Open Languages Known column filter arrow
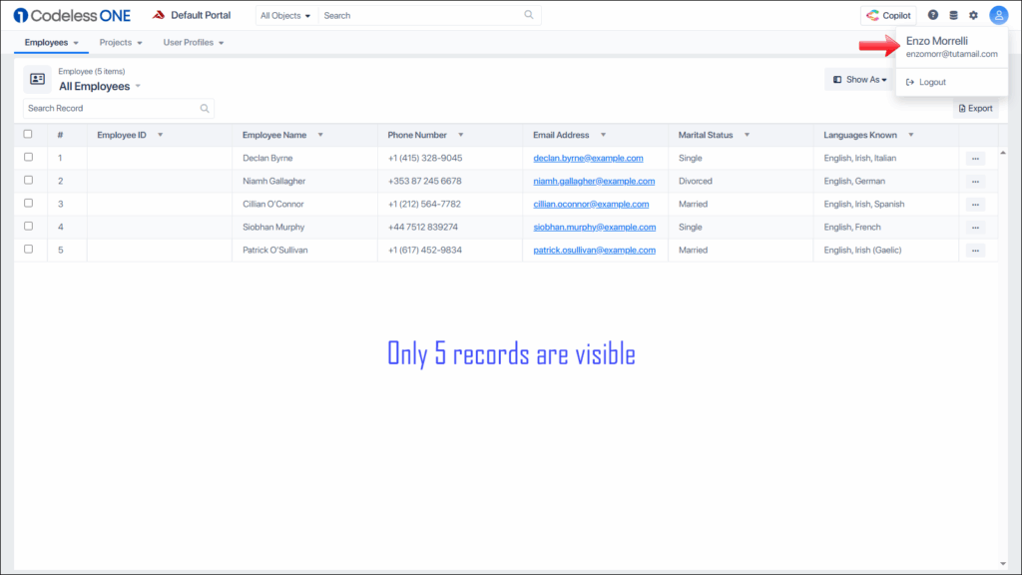1022x575 pixels. click(x=910, y=135)
